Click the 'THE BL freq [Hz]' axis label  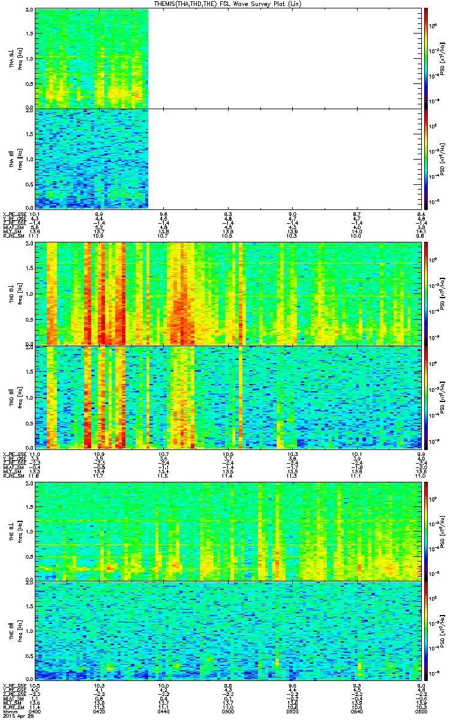click(15, 532)
